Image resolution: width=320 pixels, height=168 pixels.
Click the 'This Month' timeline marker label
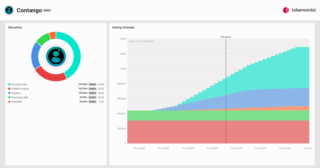pyautogui.click(x=226, y=37)
